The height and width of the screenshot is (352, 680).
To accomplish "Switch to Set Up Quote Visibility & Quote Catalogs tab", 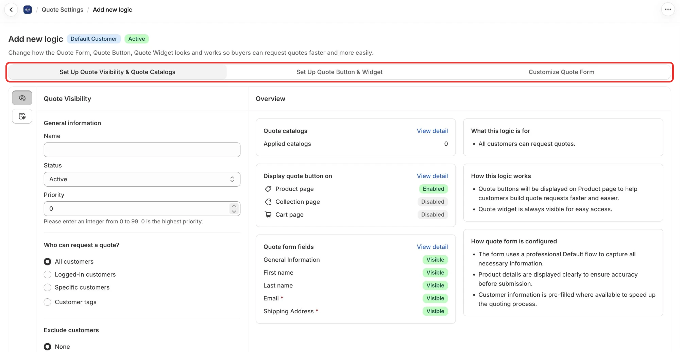I will pos(117,72).
